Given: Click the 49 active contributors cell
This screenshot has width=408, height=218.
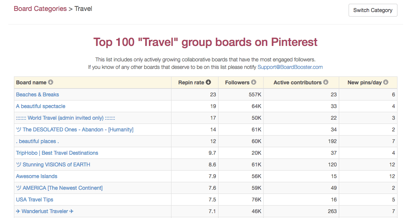Looking at the screenshot, I should pyautogui.click(x=301, y=188).
